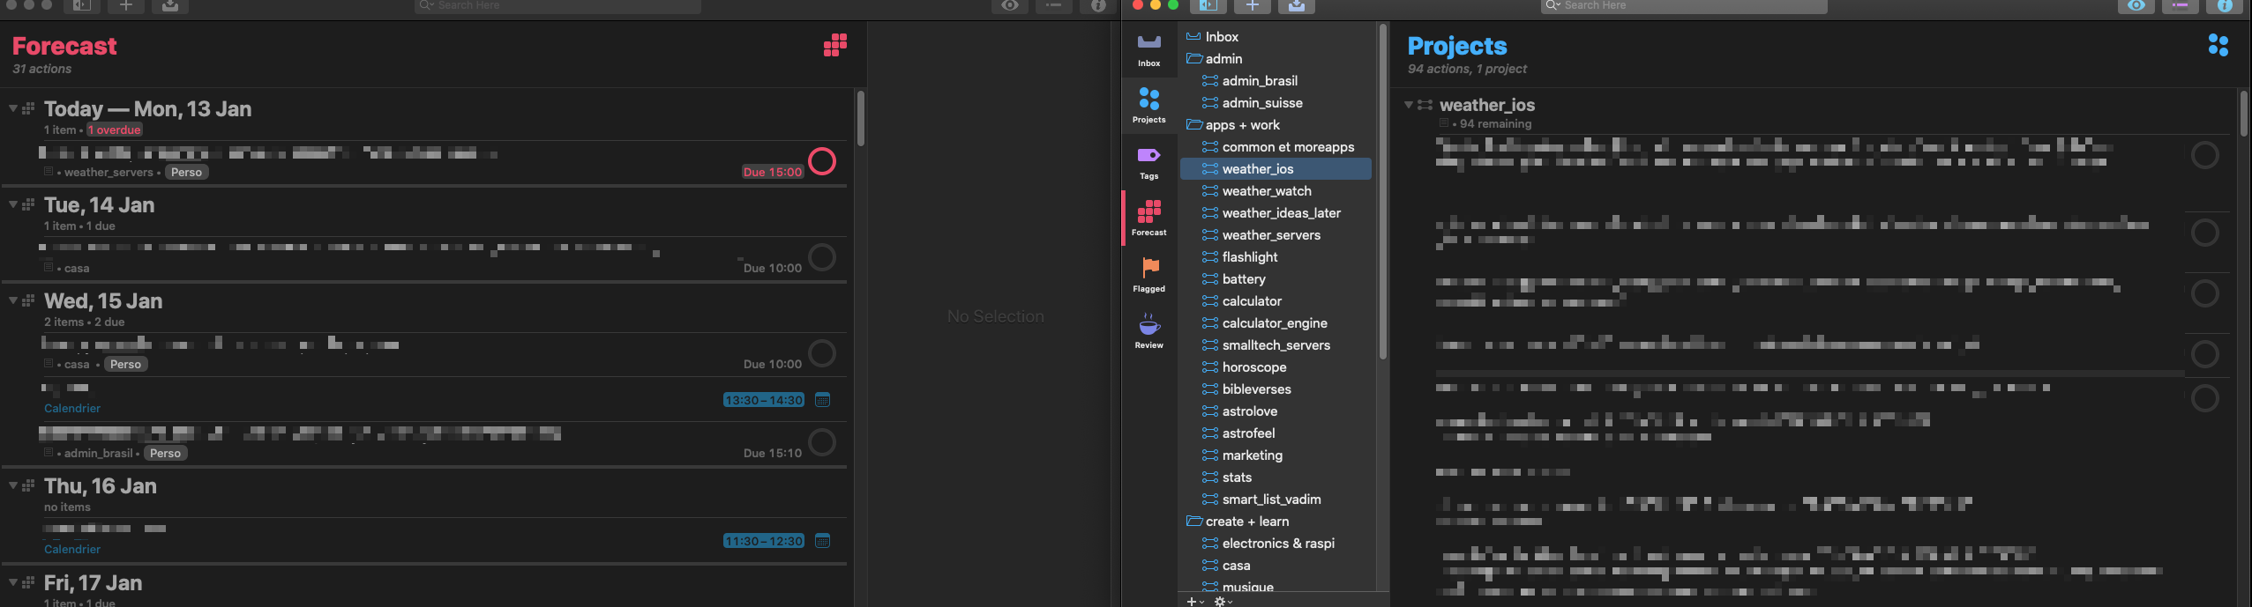Click the plus new action button, left window

[126, 5]
